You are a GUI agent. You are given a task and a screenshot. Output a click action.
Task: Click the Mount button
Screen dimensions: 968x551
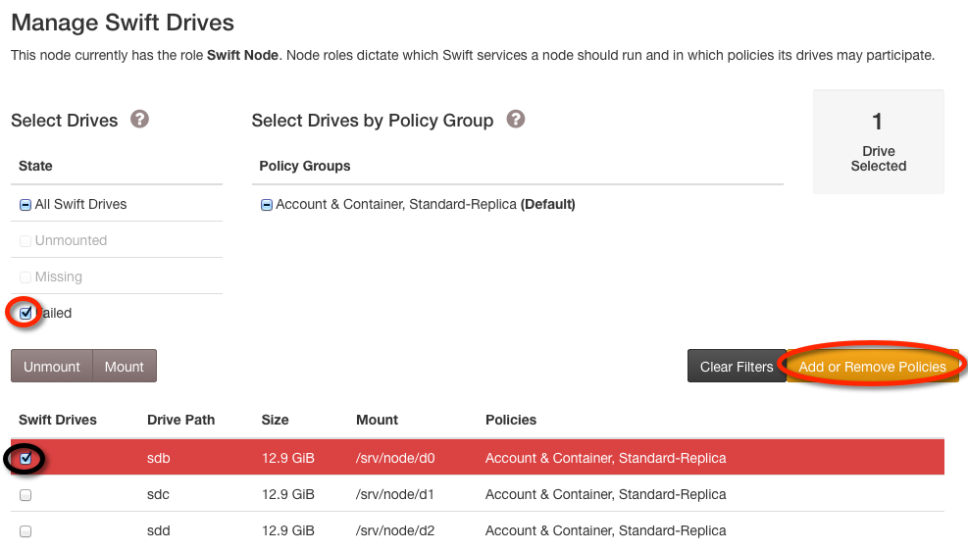pos(125,366)
